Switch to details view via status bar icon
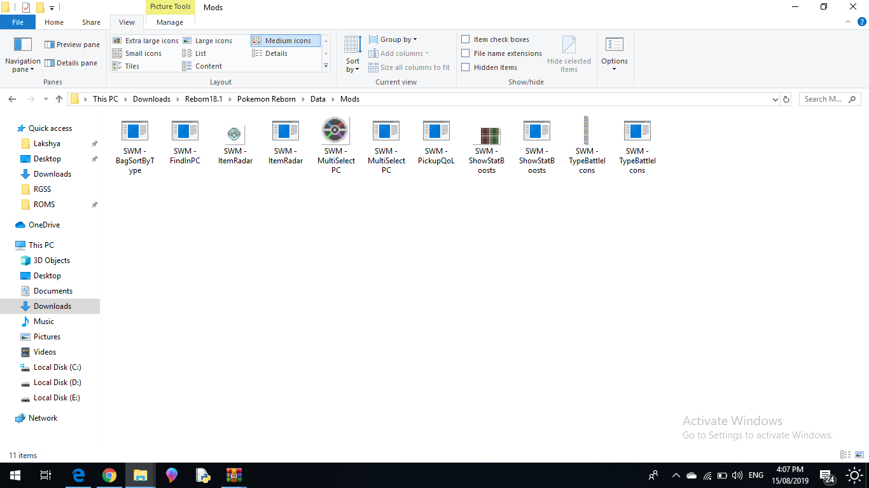 (x=845, y=455)
